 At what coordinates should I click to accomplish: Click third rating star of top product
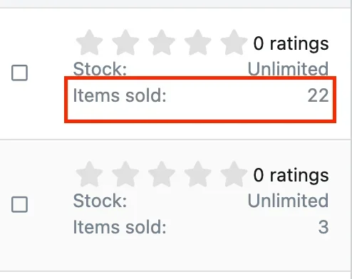[162, 43]
